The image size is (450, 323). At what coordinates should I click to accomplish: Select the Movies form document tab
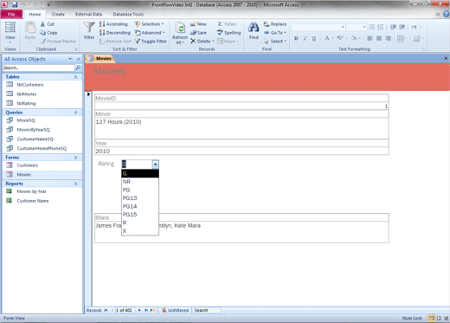(100, 59)
